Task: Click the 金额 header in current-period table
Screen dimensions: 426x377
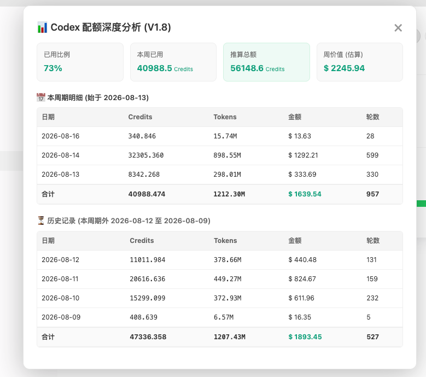Action: (295, 117)
